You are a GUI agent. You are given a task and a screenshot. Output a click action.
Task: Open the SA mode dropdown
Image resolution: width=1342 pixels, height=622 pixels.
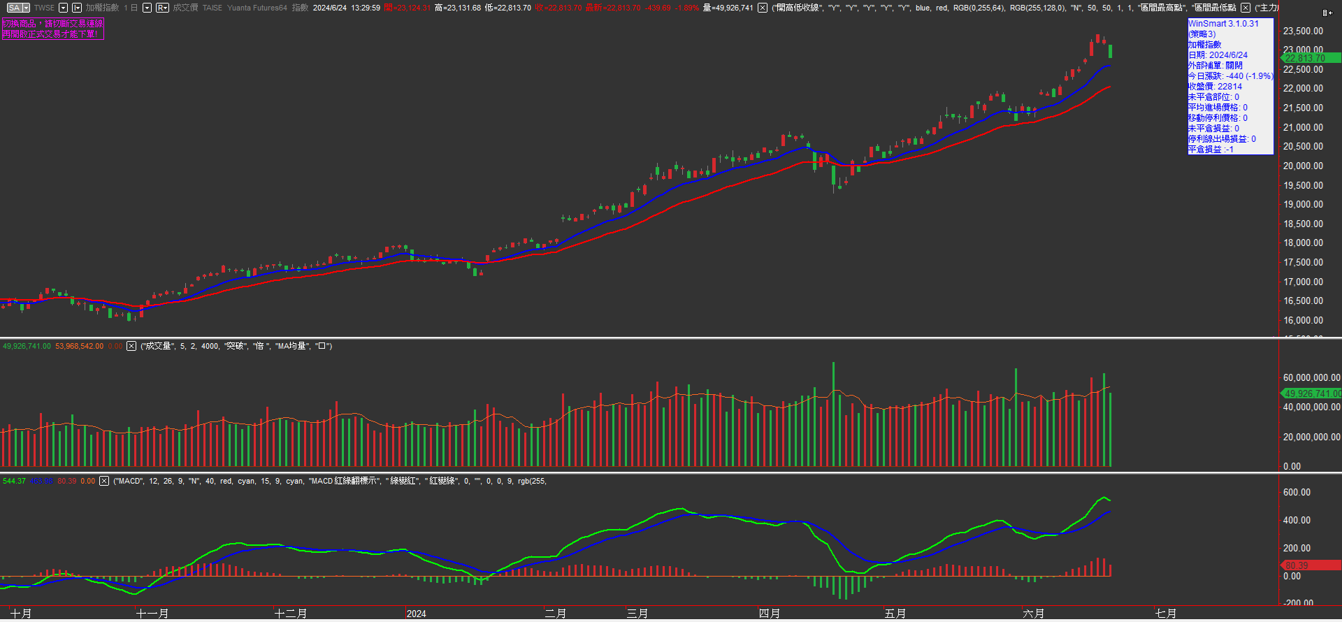click(x=18, y=8)
